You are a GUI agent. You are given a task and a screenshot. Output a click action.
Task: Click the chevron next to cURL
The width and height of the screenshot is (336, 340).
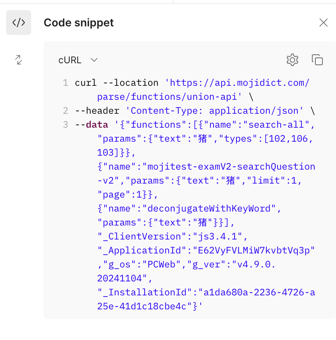(94, 60)
